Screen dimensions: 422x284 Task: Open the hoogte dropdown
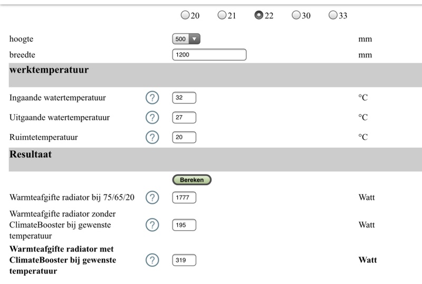(186, 39)
